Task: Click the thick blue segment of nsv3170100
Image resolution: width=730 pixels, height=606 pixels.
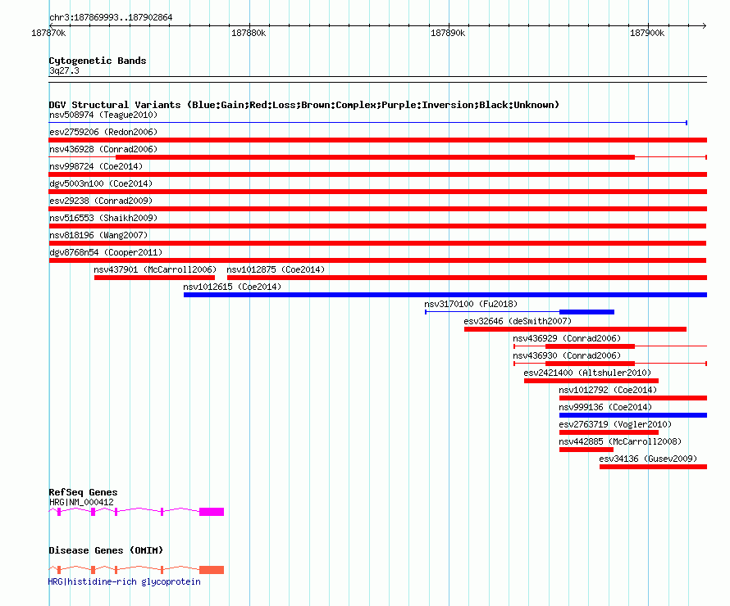Action: 586,312
